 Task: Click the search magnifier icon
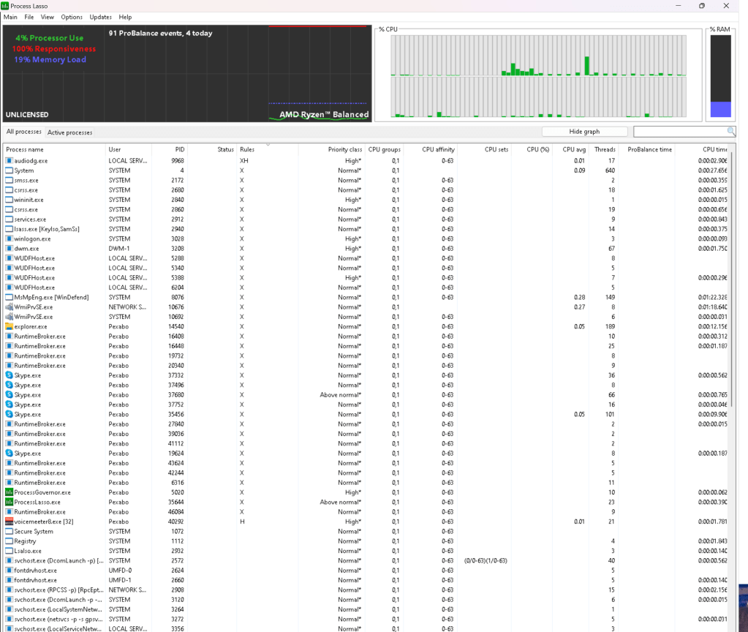click(x=731, y=131)
